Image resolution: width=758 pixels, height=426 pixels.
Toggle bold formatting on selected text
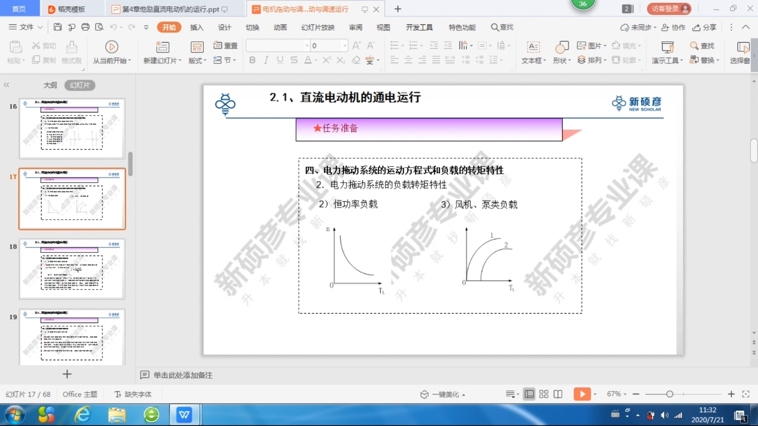pyautogui.click(x=252, y=59)
